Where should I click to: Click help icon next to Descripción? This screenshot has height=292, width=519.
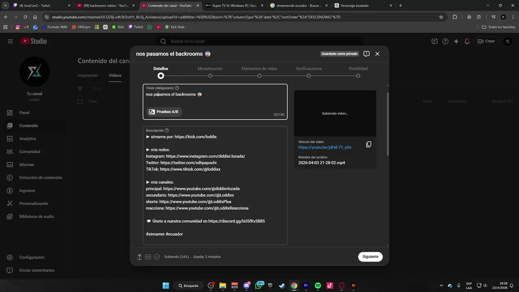pyautogui.click(x=167, y=131)
